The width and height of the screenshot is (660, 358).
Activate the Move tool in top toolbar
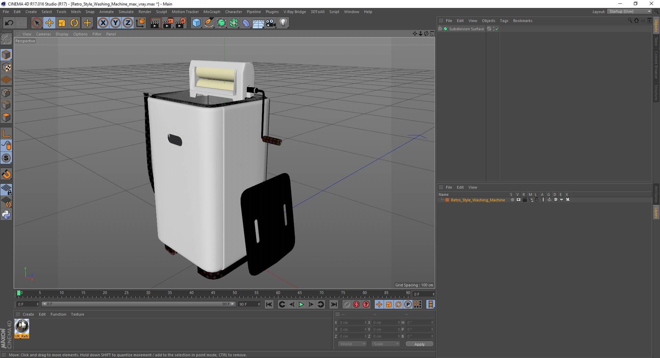49,23
